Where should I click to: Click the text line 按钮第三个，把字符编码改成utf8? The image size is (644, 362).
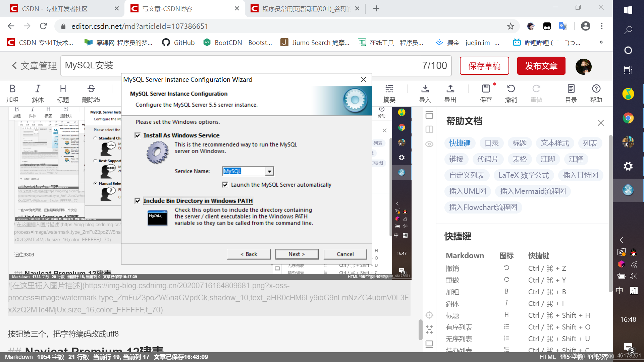(63, 334)
